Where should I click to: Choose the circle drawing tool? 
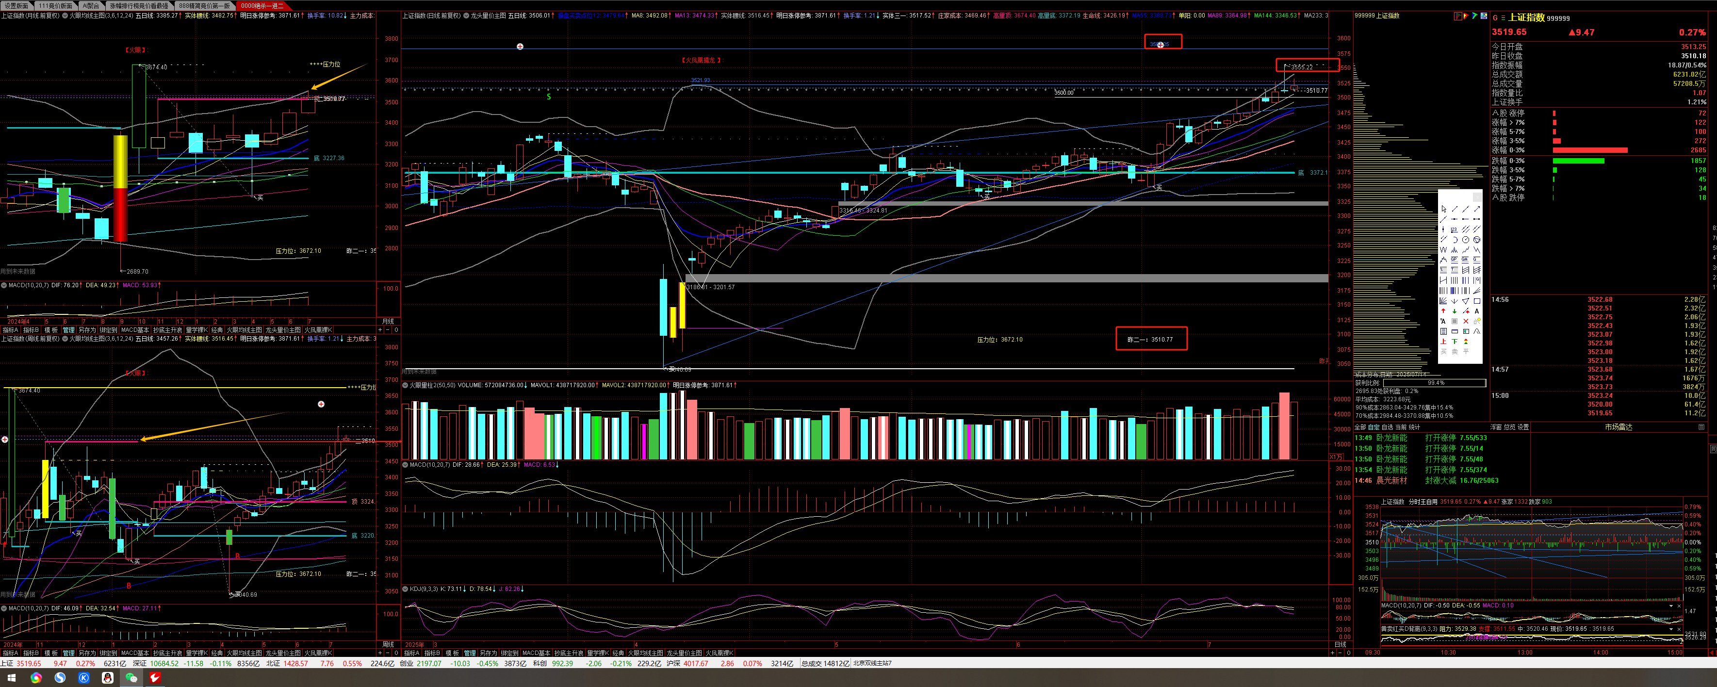(x=1466, y=240)
